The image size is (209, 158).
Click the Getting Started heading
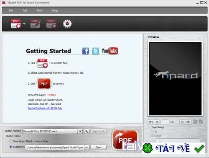tap(48, 51)
